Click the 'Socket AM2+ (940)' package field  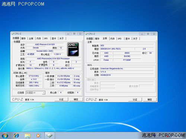click(x=45, y=51)
